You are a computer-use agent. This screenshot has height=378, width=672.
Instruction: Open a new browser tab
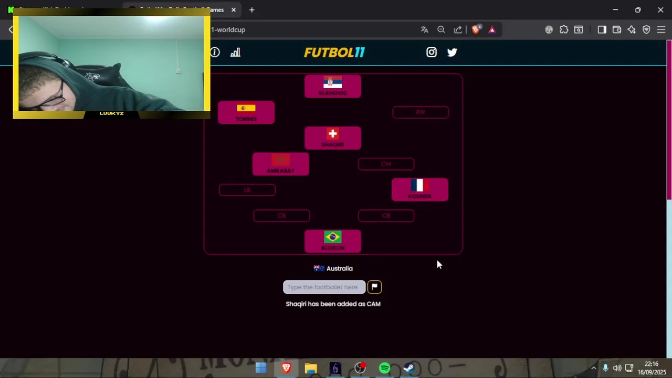[251, 9]
